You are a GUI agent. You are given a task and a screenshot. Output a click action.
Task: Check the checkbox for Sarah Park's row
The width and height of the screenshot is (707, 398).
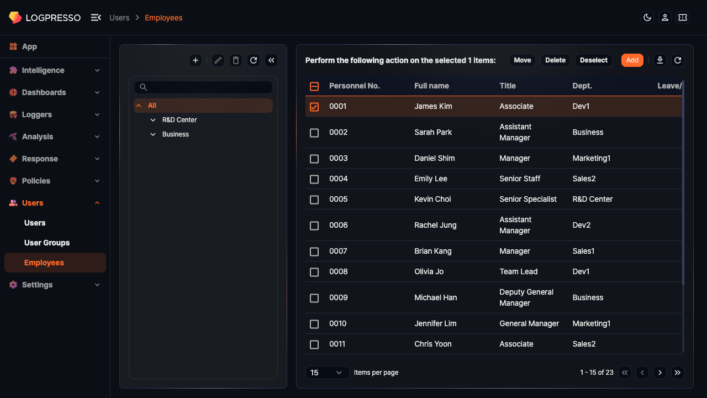pyautogui.click(x=314, y=133)
